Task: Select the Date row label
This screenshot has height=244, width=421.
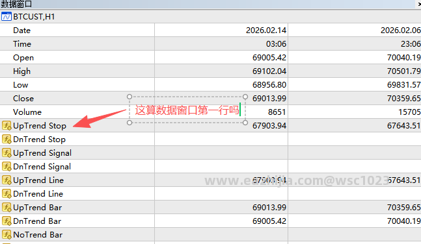Action: coord(21,30)
